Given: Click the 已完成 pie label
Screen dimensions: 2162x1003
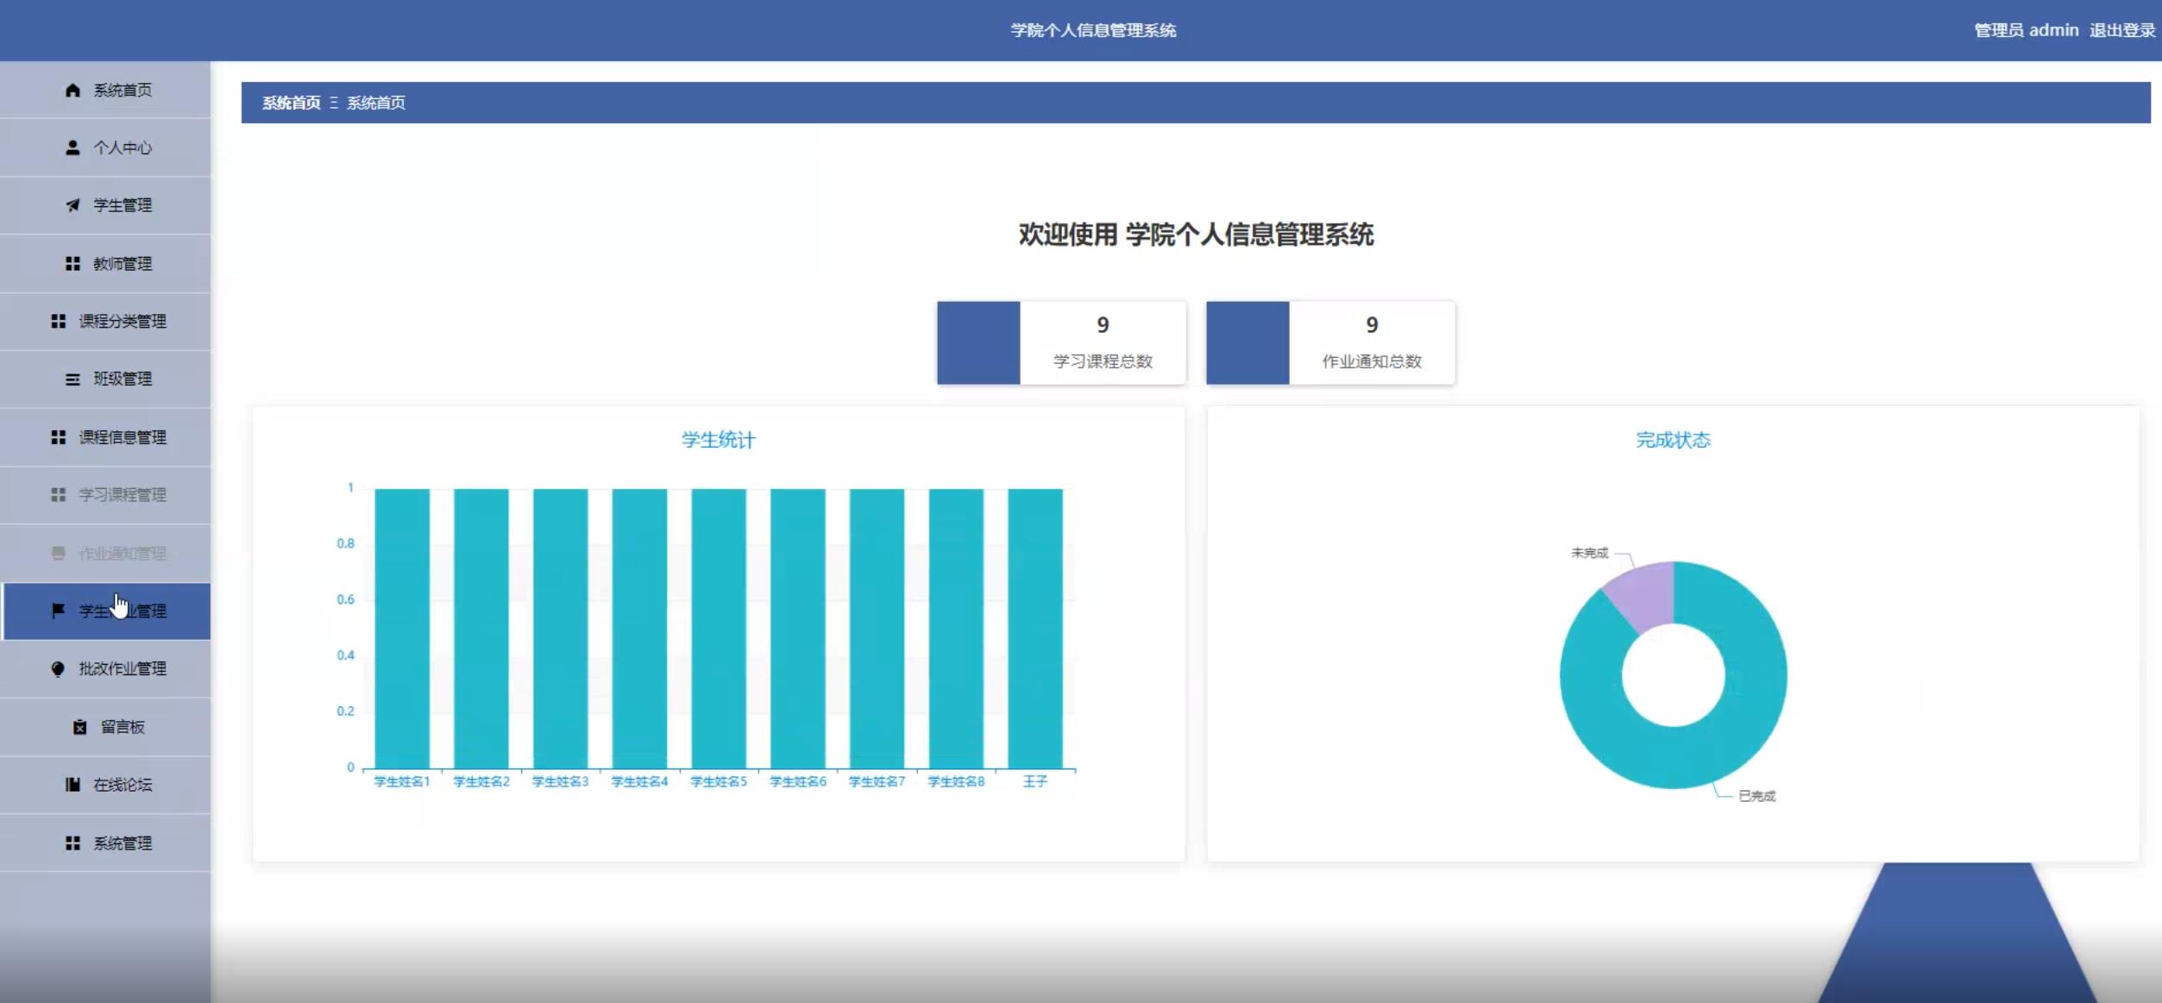Looking at the screenshot, I should [x=1757, y=796].
